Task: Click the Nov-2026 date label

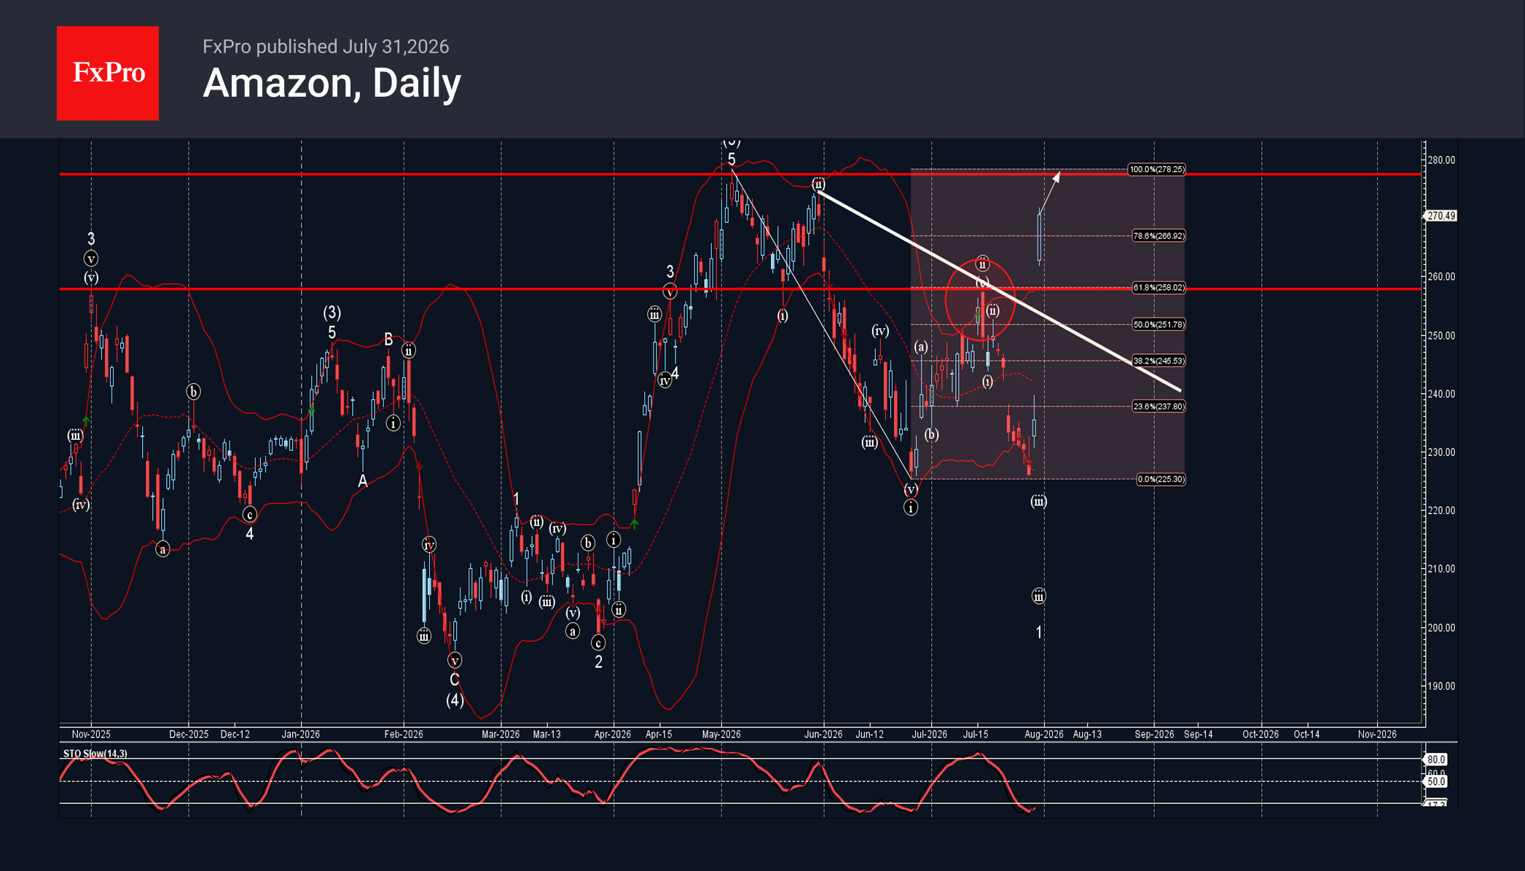Action: [1377, 734]
